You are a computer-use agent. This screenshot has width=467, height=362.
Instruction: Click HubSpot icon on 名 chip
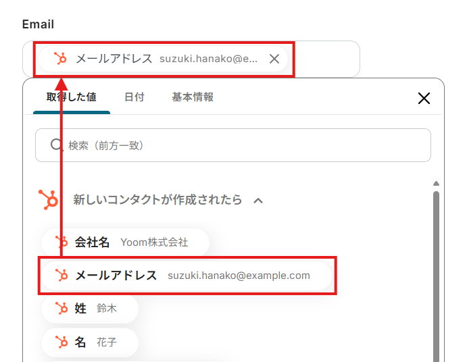pos(62,342)
